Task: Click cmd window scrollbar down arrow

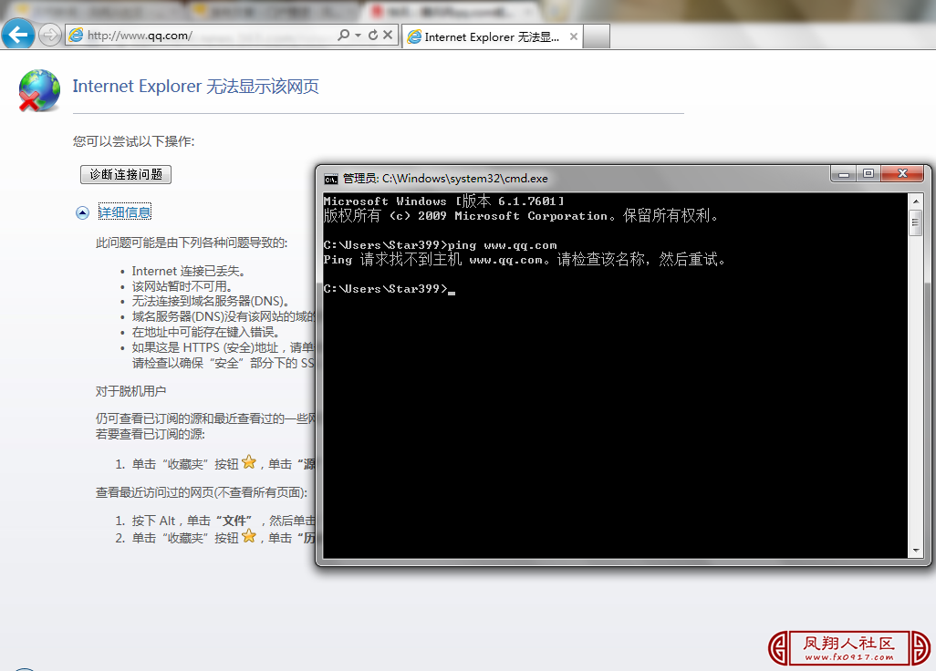Action: point(915,550)
